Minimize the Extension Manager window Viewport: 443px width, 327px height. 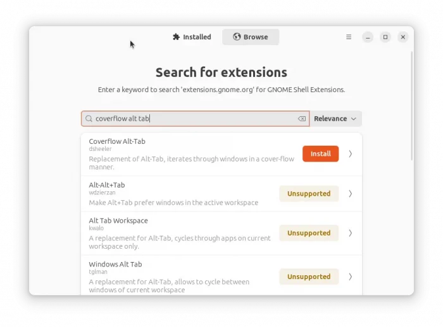tap(368, 37)
